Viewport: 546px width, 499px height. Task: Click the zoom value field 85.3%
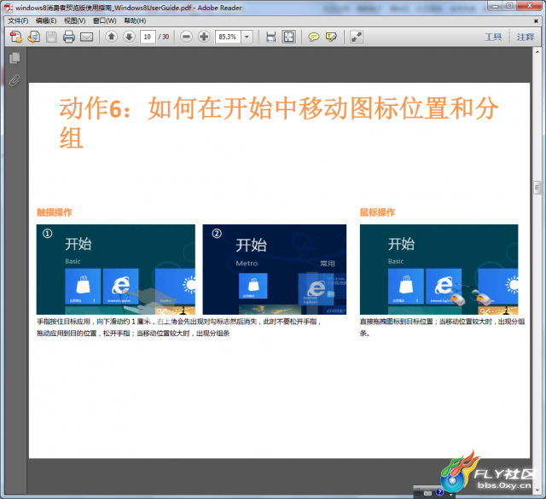click(x=228, y=37)
